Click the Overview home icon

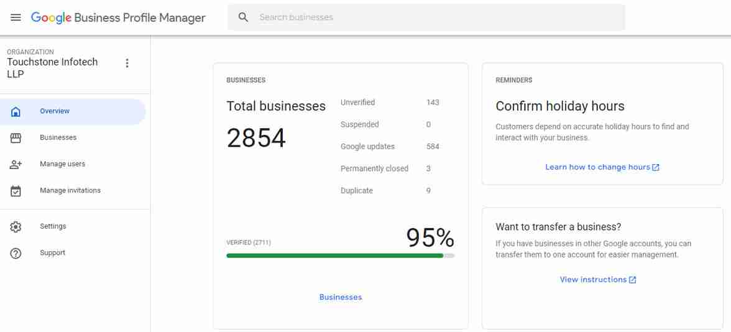[16, 111]
